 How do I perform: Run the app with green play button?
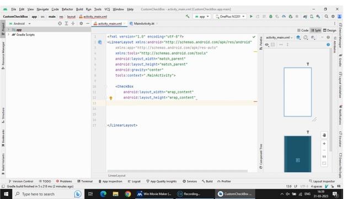(251, 17)
